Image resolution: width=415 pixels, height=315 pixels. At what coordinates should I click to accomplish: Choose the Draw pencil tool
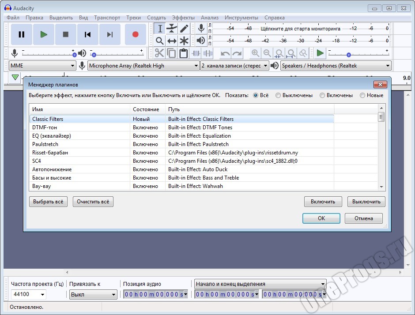point(184,29)
